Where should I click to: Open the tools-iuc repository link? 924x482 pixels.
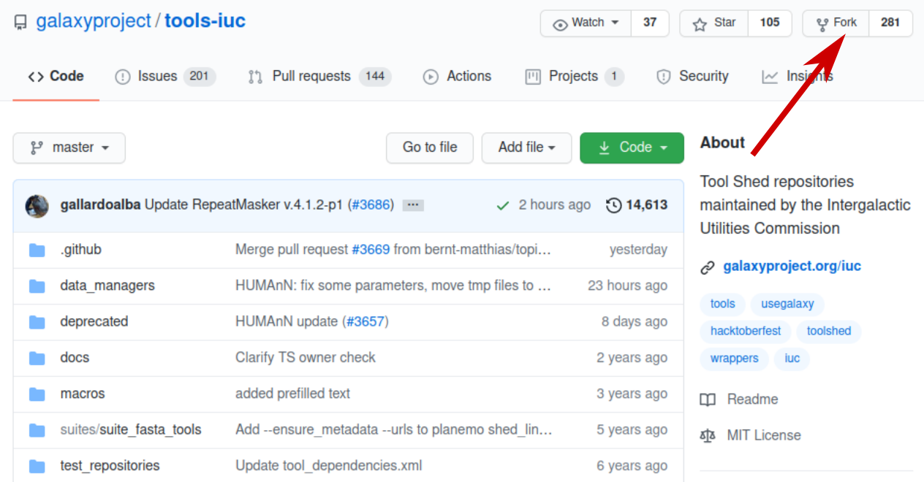tap(205, 21)
